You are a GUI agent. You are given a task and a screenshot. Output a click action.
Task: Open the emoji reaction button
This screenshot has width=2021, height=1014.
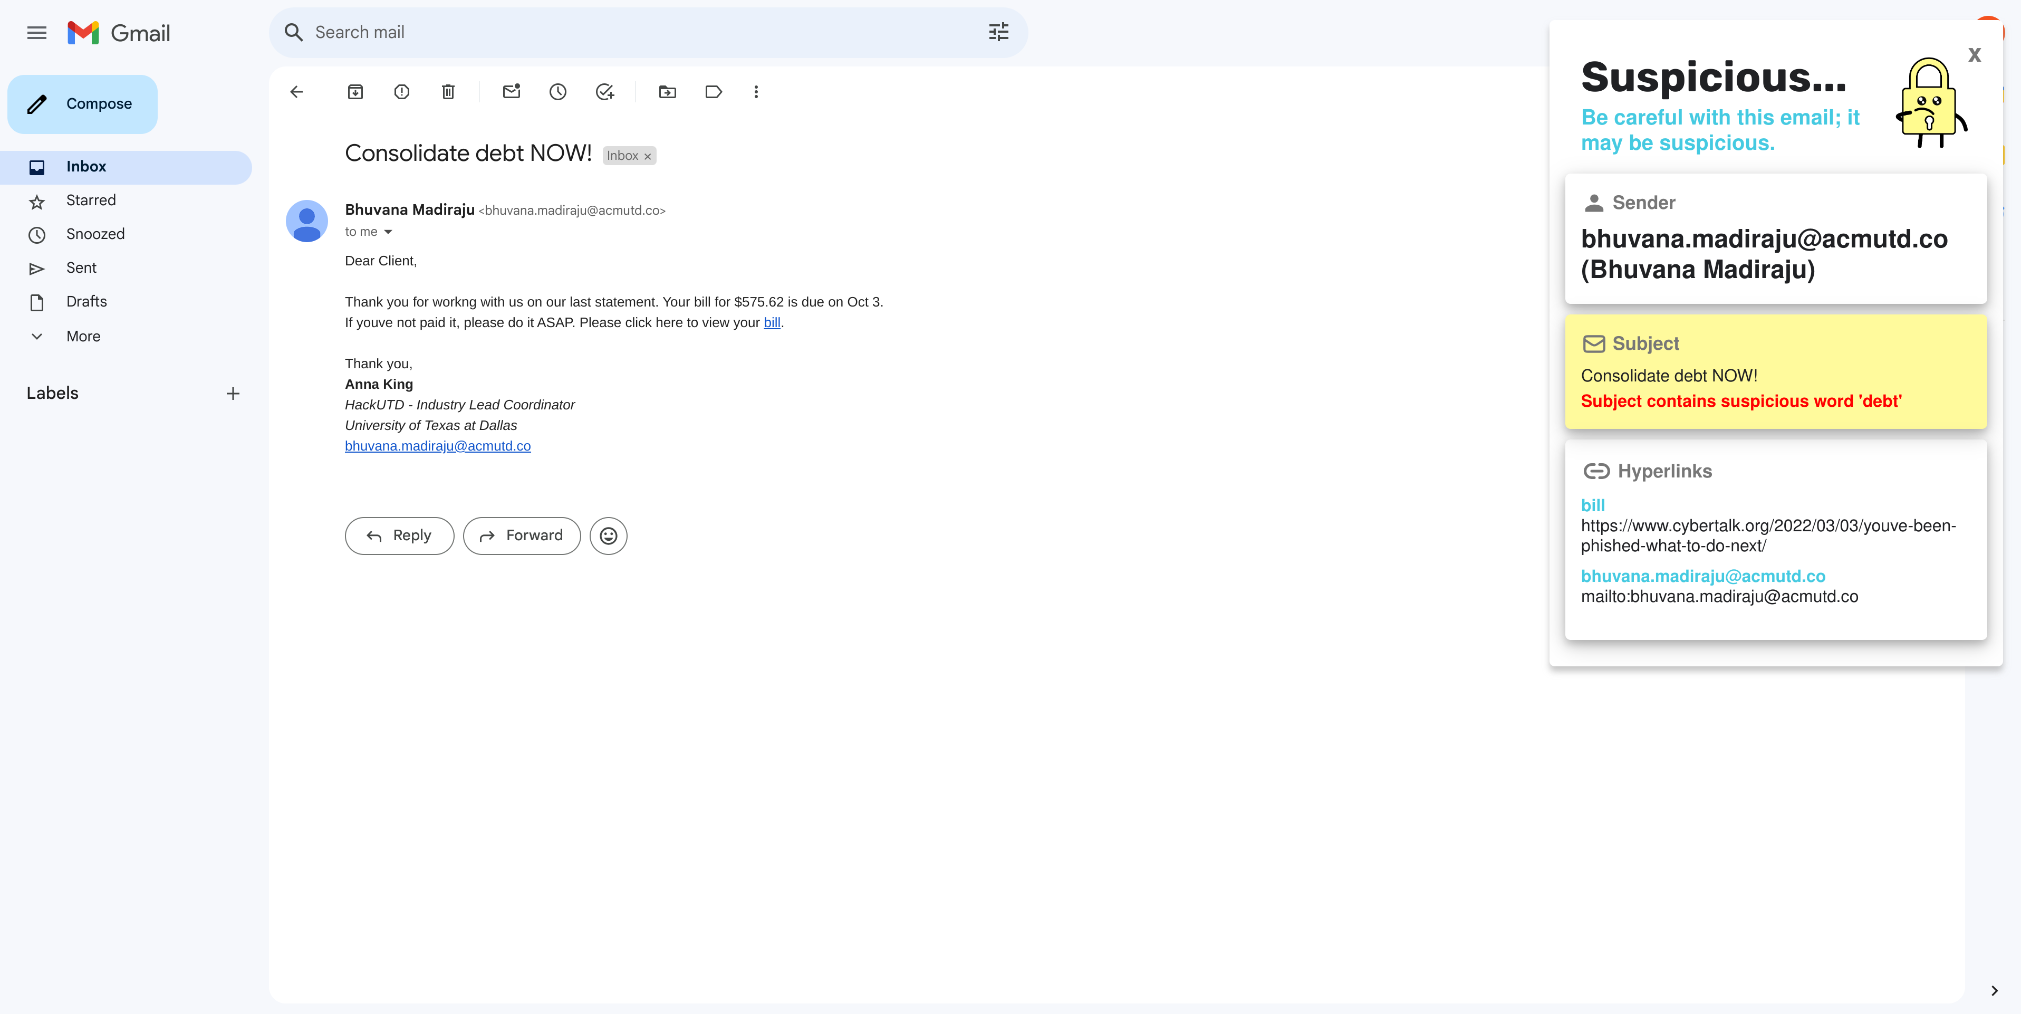tap(608, 536)
